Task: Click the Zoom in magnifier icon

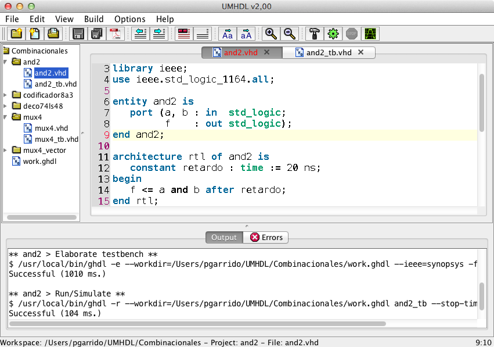Action: point(270,34)
